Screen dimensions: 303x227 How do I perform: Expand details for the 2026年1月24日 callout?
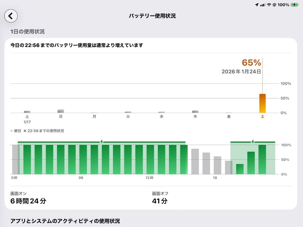pos(240,71)
